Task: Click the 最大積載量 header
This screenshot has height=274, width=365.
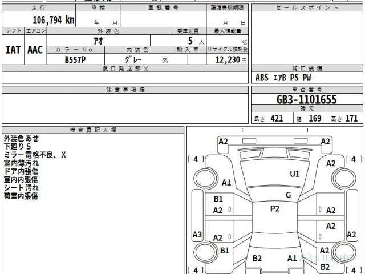Action: [227, 31]
